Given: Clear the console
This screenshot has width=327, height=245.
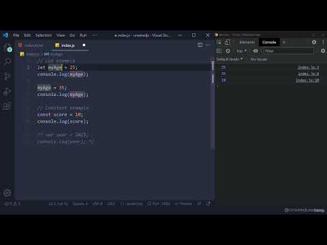Looking at the screenshot, I should coord(228,51).
